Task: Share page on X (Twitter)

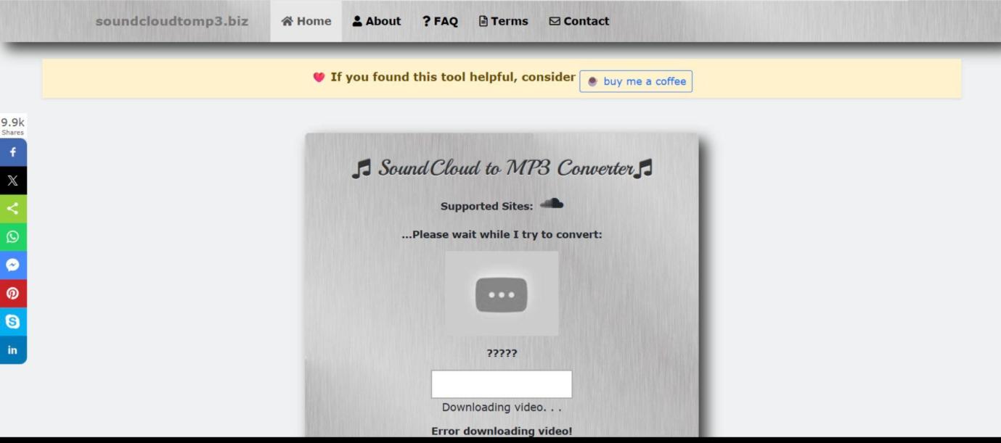Action: [13, 181]
